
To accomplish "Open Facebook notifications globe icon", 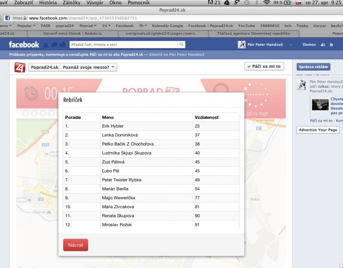I will pyautogui.click(x=62, y=45).
